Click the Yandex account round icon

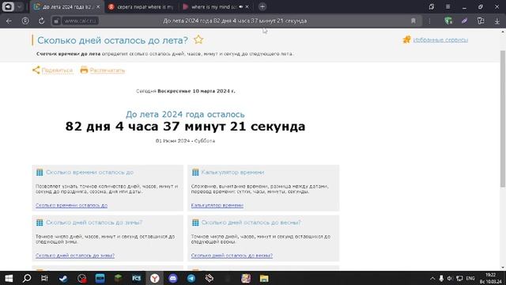pos(25,21)
